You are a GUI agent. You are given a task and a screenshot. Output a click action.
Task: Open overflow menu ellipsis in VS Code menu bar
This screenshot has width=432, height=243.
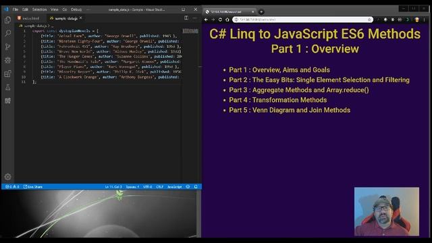tap(88, 9)
